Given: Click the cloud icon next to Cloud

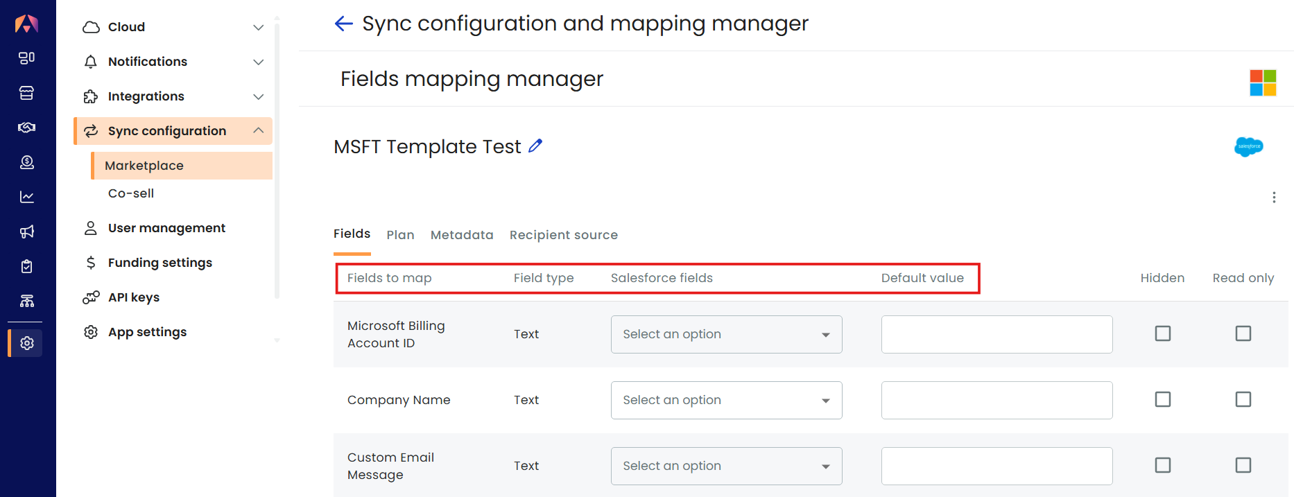Looking at the screenshot, I should pyautogui.click(x=91, y=27).
